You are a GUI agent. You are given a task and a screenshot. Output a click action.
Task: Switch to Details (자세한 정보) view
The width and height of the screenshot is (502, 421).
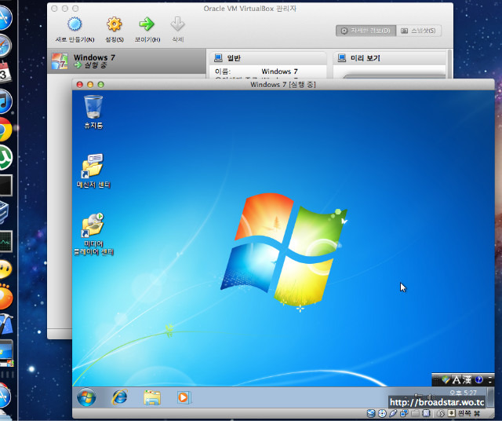pos(366,31)
